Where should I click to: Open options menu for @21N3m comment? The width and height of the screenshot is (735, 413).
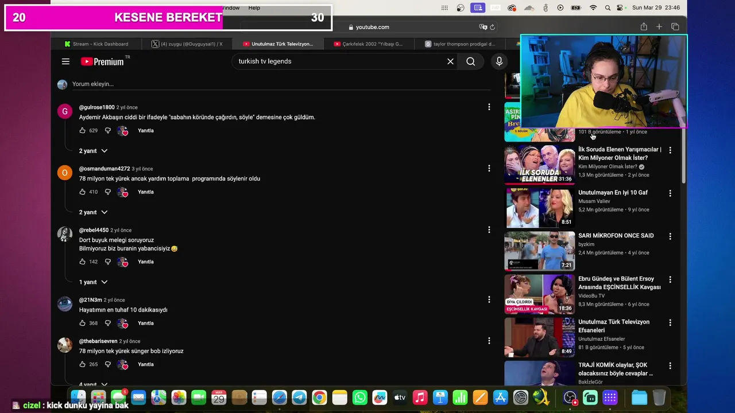pyautogui.click(x=489, y=300)
